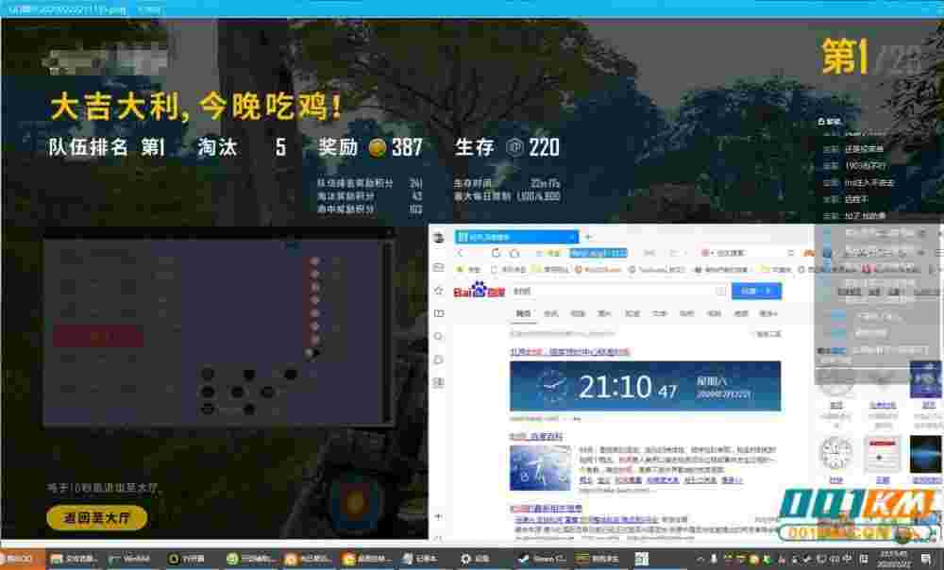
Task: Click the analog clock image in right panel
Action: (x=835, y=455)
